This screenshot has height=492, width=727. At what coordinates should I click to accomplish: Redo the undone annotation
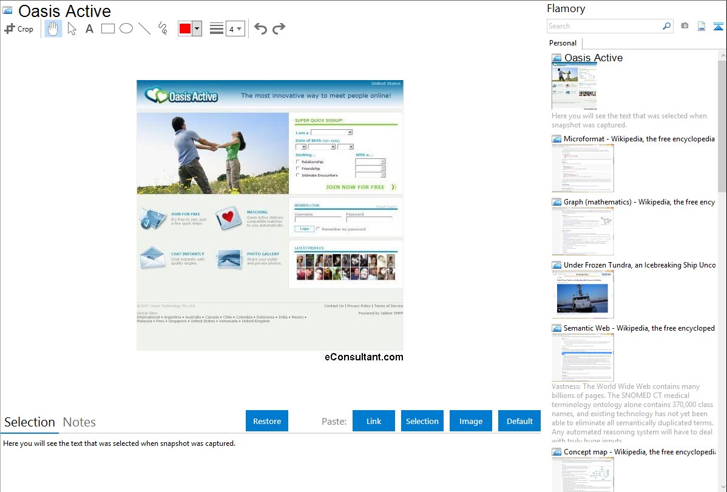click(x=279, y=29)
